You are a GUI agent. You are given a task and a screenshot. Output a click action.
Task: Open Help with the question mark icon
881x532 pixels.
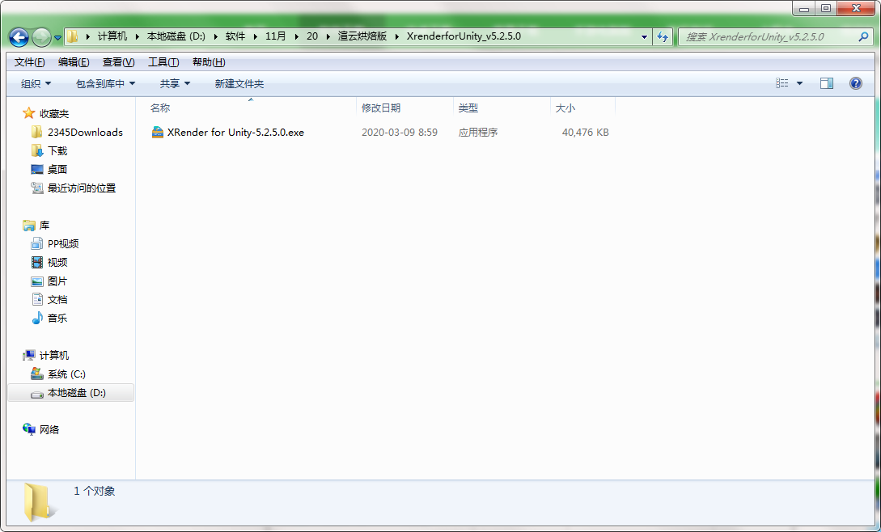[x=856, y=83]
